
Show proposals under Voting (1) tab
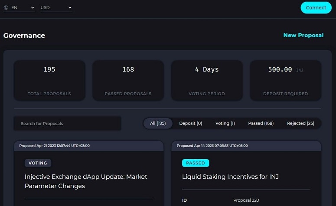225,123
